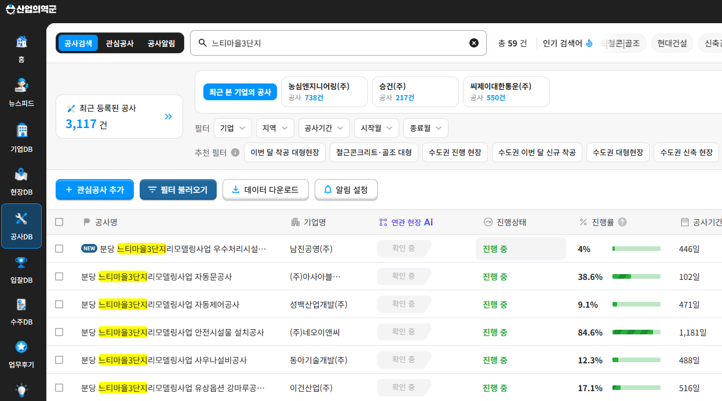Viewport: 722px width, 401px height.
Task: Select 철근콘크리트·골조 대형 recommended filter
Action: tap(374, 152)
